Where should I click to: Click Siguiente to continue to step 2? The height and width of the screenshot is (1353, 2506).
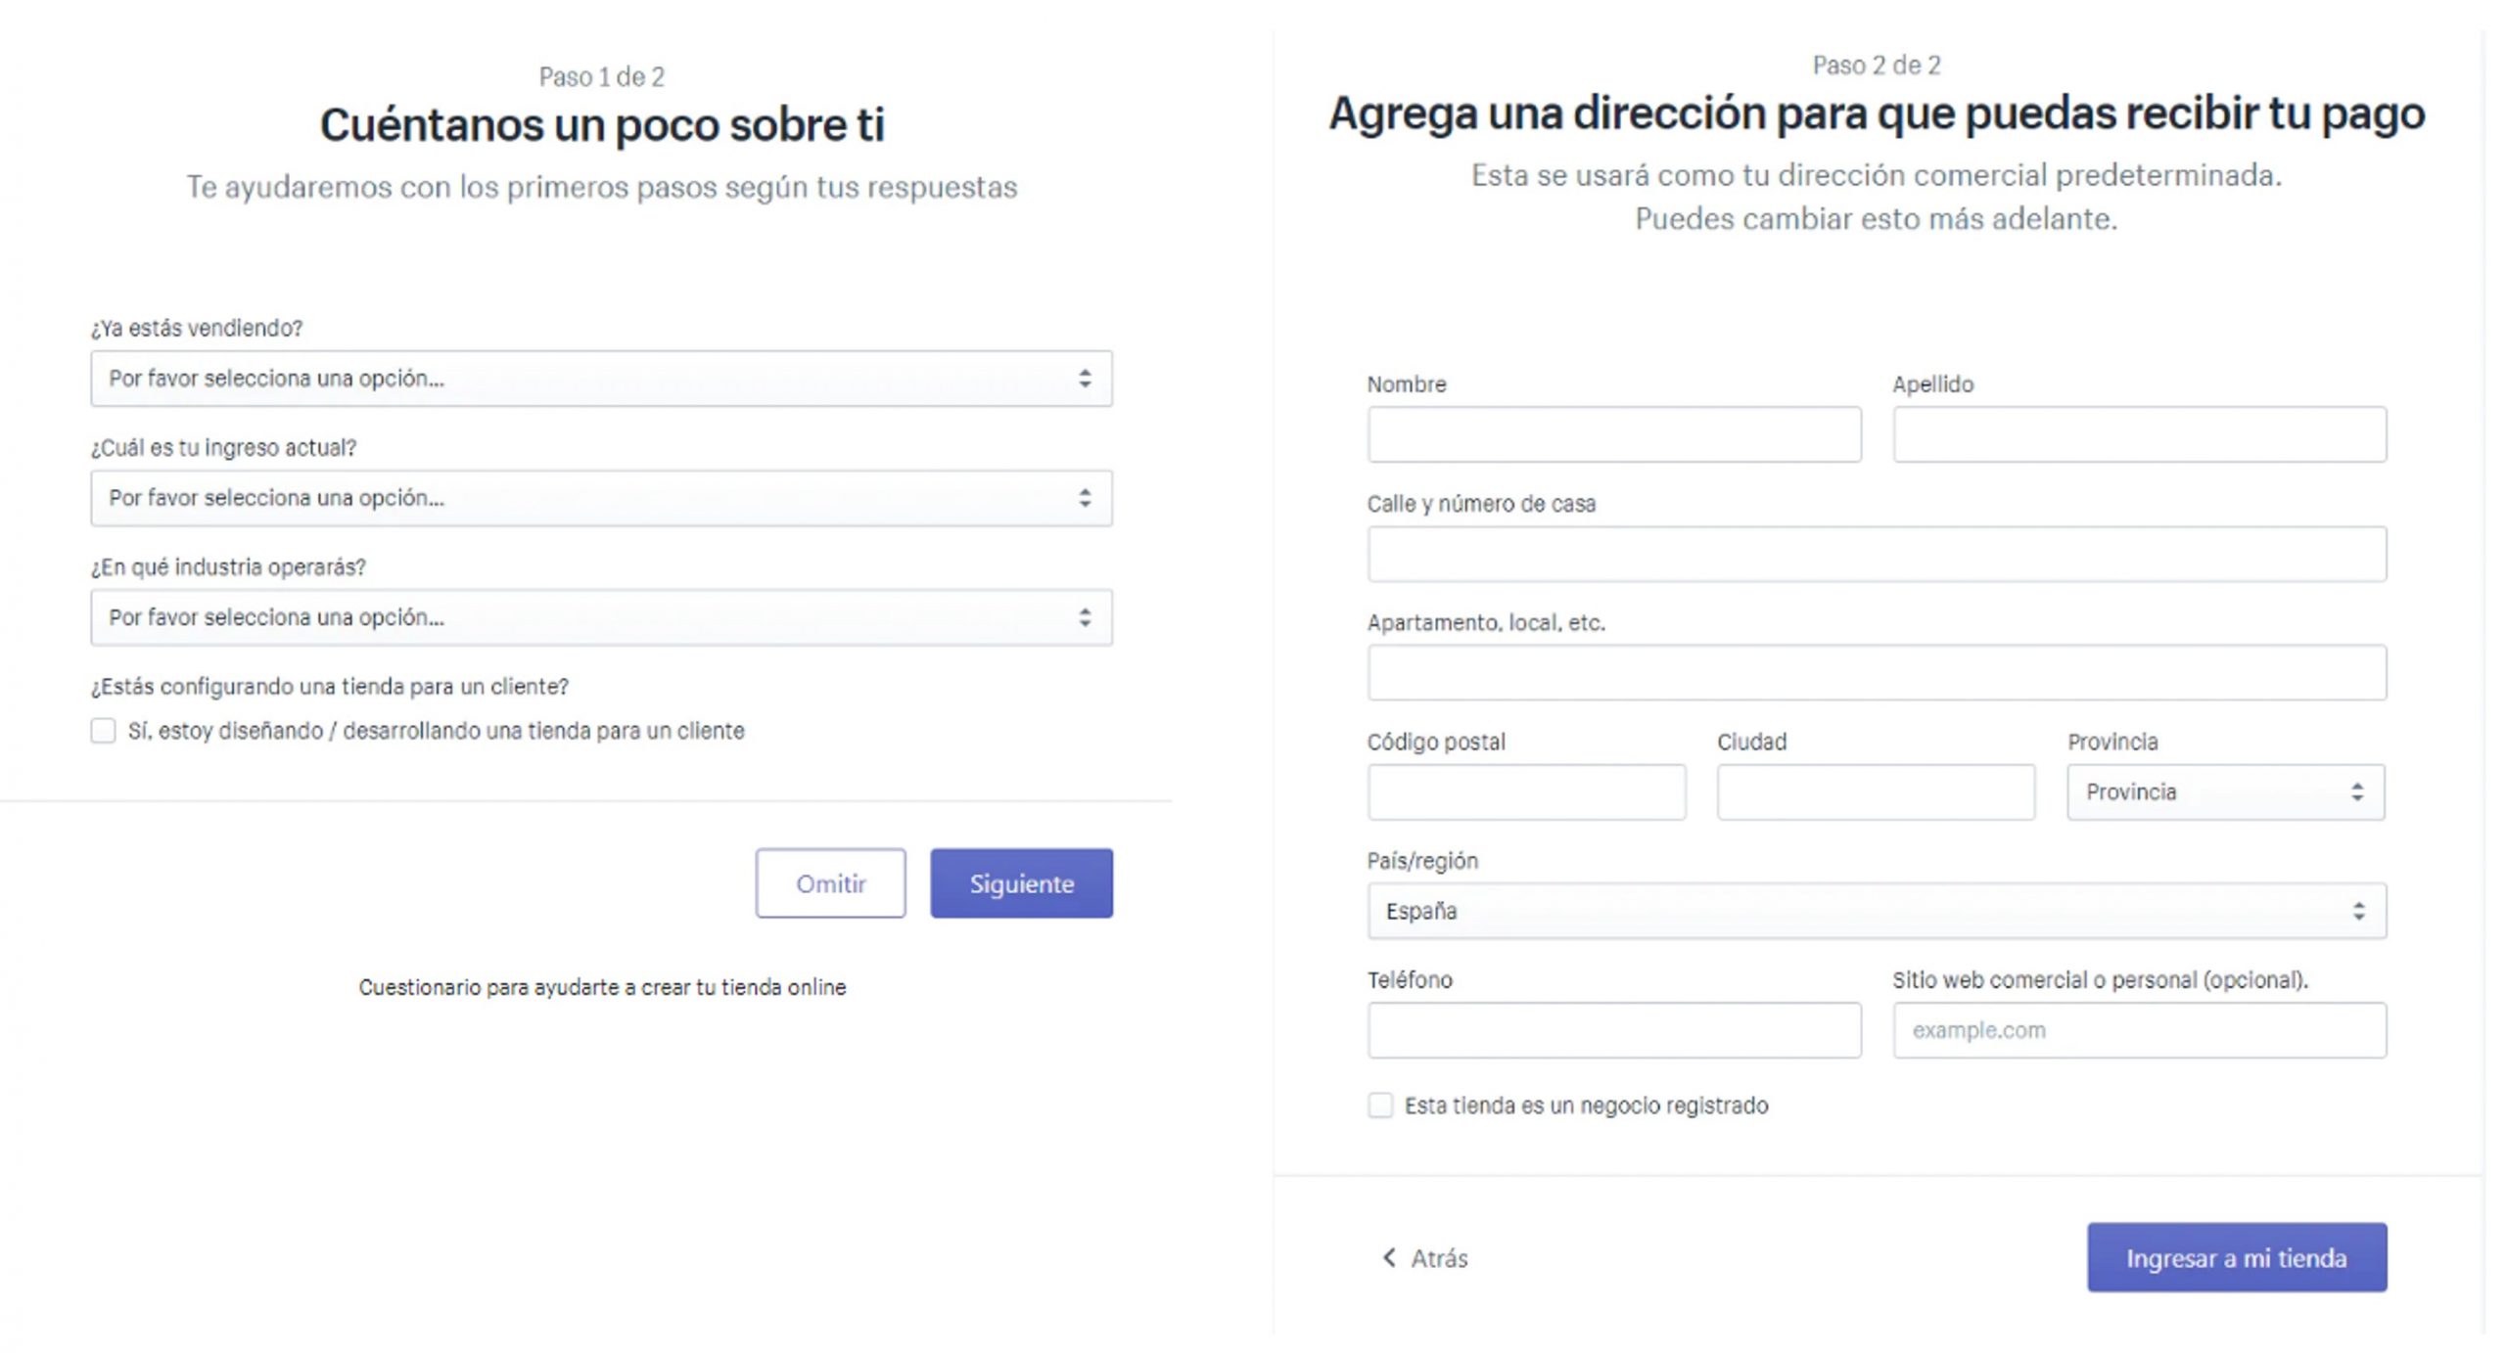[x=1021, y=883]
